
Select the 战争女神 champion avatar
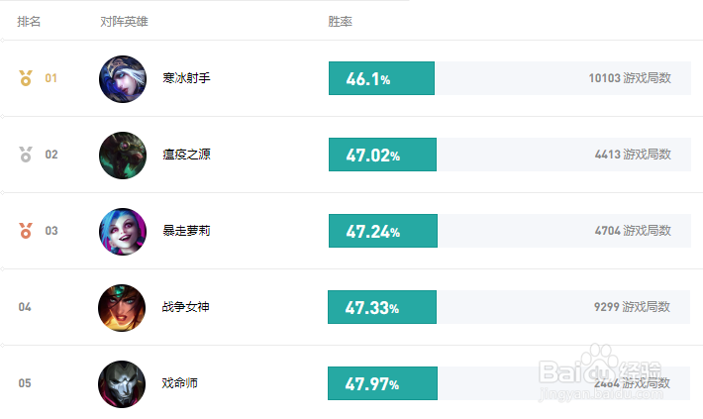tap(122, 308)
